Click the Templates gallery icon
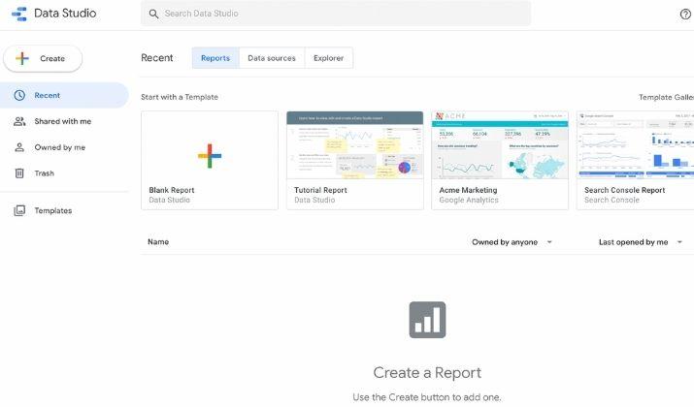This screenshot has width=694, height=407. coord(19,211)
